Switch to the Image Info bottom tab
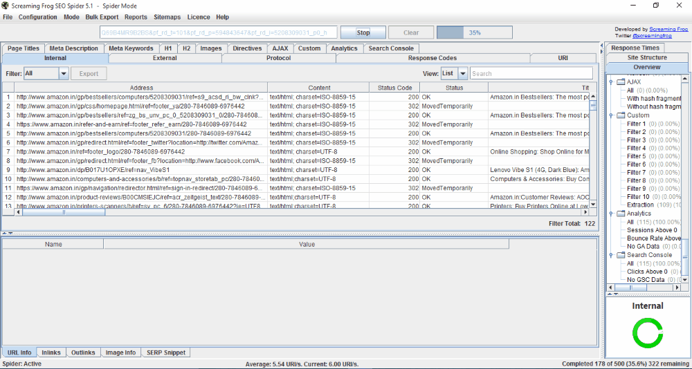The height and width of the screenshot is (369, 692). click(121, 352)
